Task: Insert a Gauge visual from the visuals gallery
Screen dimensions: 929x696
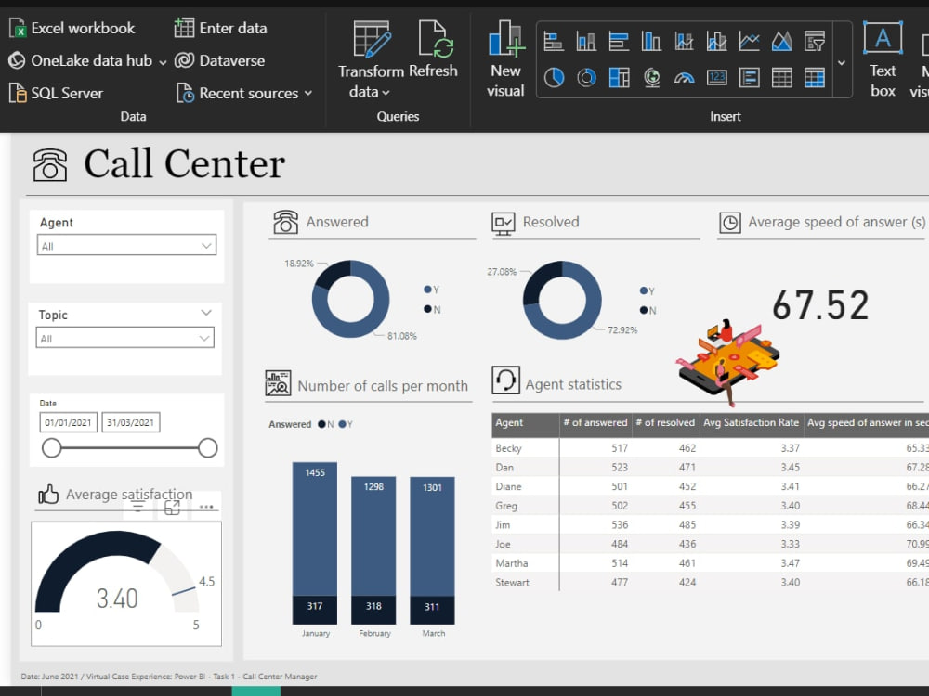Action: (685, 78)
